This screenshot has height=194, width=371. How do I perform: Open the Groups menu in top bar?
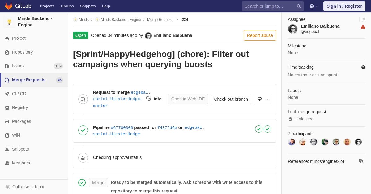[x=67, y=6]
